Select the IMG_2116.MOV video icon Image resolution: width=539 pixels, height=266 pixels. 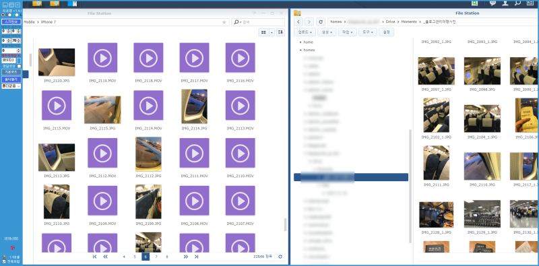[x=241, y=58]
